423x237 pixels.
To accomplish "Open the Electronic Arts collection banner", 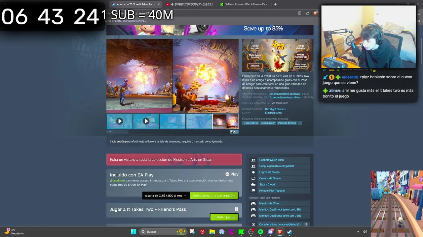I will (174, 160).
